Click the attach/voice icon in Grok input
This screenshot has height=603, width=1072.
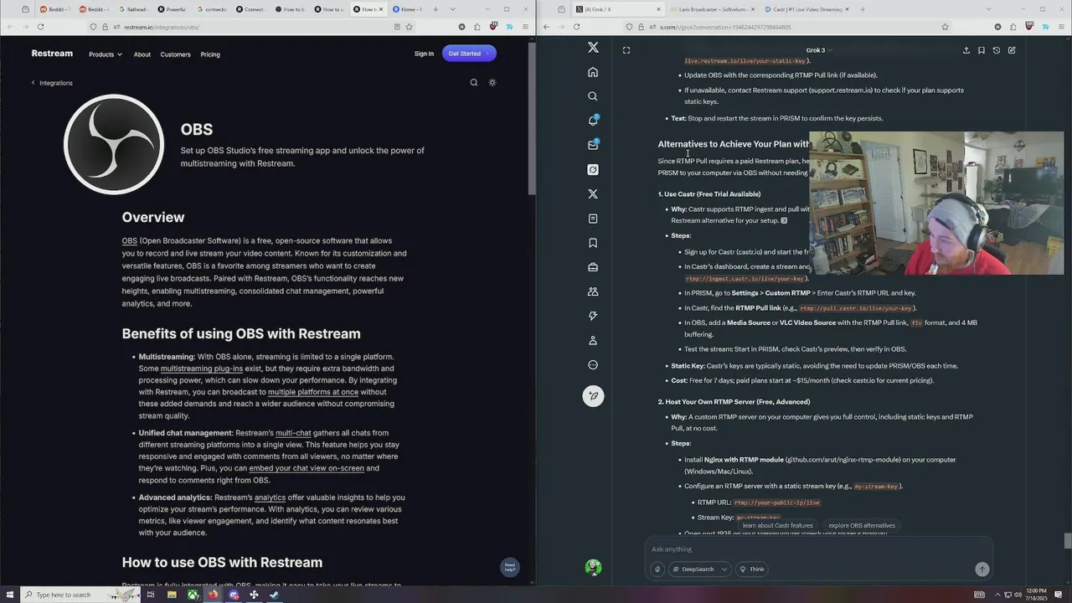pyautogui.click(x=657, y=569)
